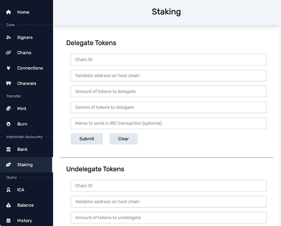Click Amount of tokens to delegate field

point(169,92)
